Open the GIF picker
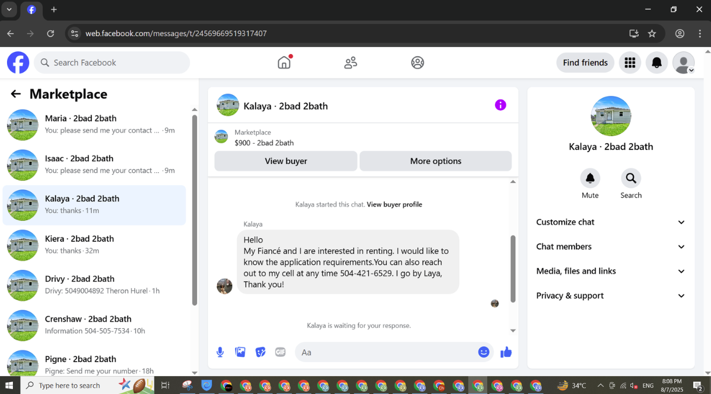Image resolution: width=711 pixels, height=394 pixels. point(280,352)
